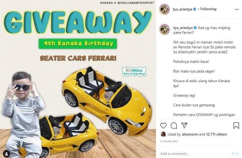The width and height of the screenshot is (242, 158).
Task: Click tya_ariestya avatar beside the caption
Action: (x=164, y=29)
